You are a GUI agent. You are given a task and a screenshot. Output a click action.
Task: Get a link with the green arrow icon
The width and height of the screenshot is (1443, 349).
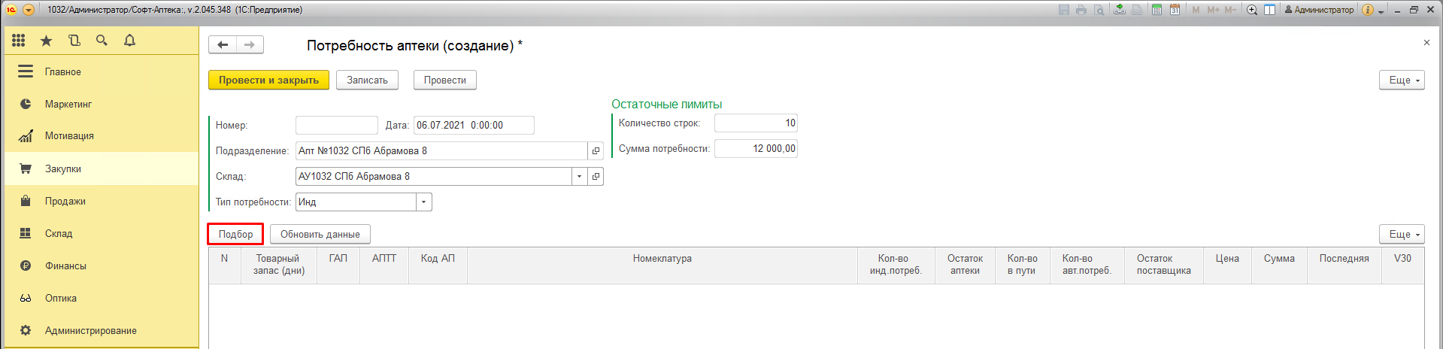click(1120, 10)
